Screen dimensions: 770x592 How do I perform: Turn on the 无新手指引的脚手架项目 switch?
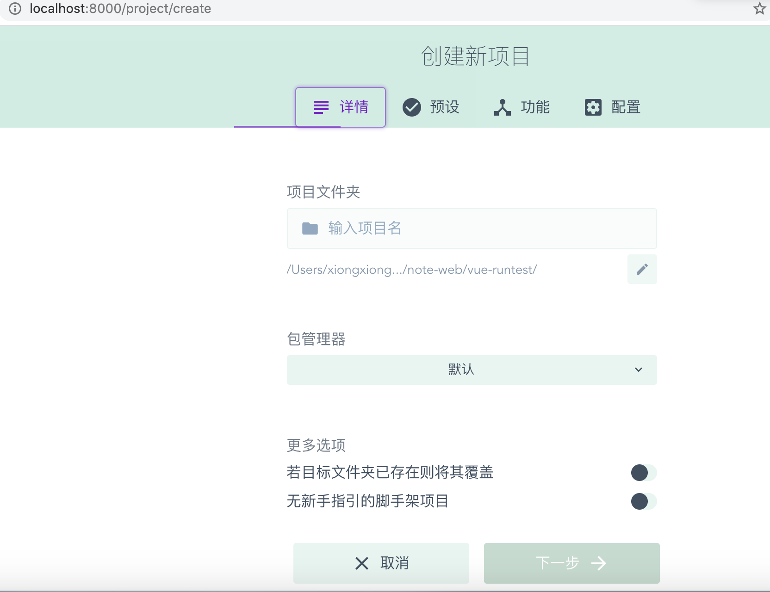tap(643, 501)
